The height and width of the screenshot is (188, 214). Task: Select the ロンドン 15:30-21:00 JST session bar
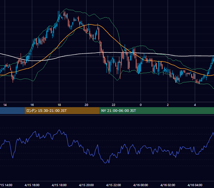62,111
